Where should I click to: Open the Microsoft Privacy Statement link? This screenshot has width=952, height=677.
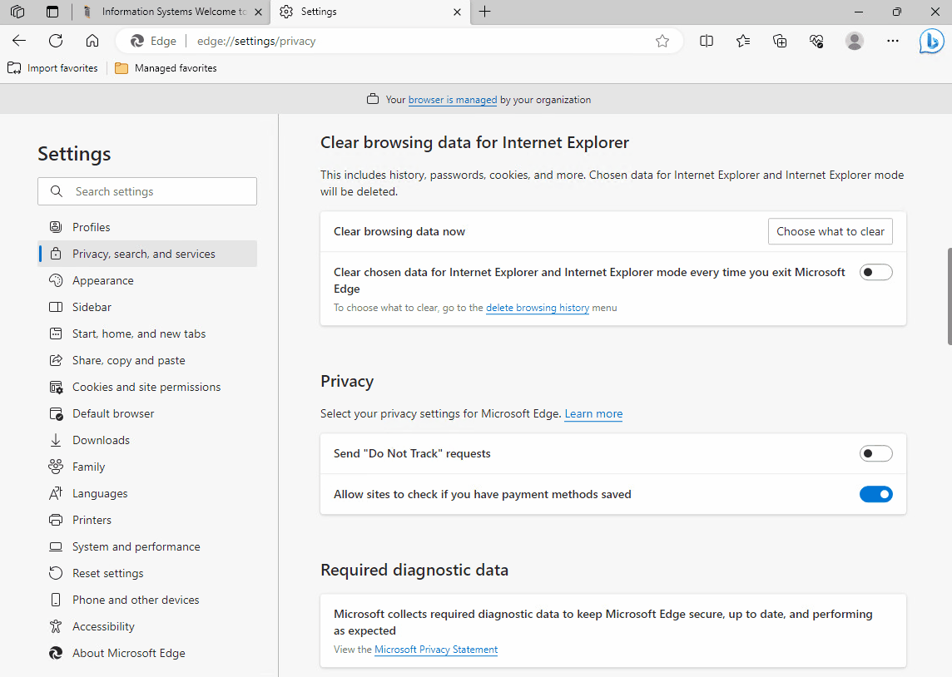tap(436, 650)
